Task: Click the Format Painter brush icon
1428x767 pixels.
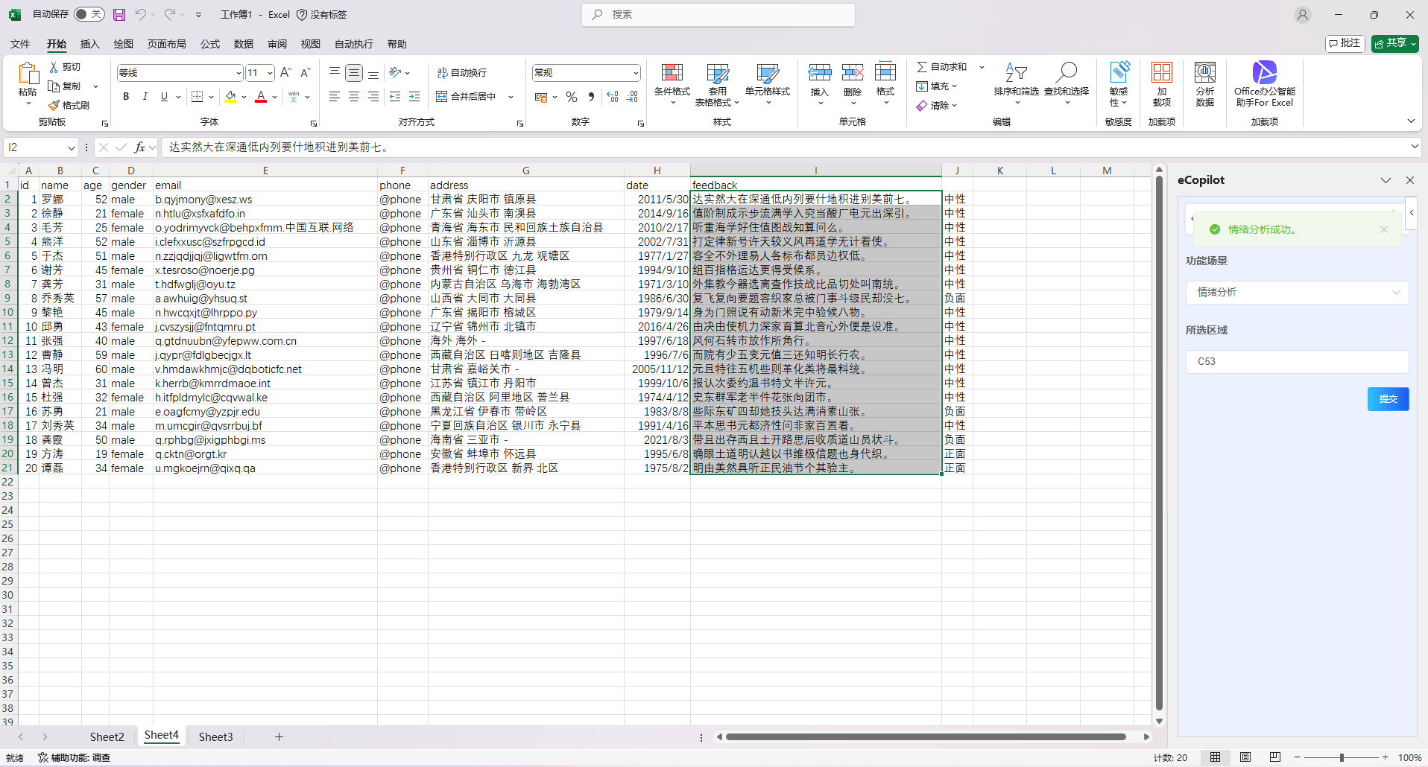Action: 54,106
